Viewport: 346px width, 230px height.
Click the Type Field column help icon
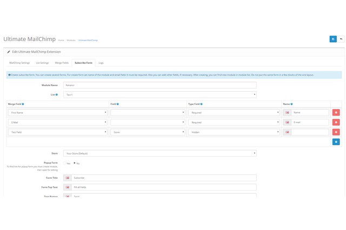[202, 104]
